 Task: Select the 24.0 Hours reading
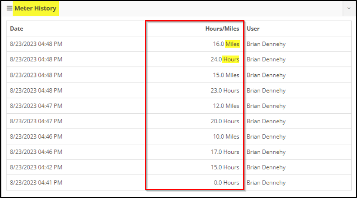225,59
